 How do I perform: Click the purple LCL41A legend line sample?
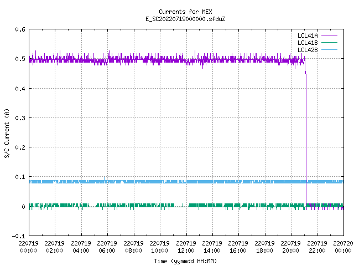[329, 35]
